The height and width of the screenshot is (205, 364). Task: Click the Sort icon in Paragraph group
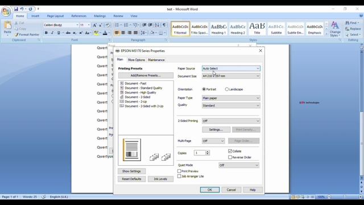click(157, 25)
